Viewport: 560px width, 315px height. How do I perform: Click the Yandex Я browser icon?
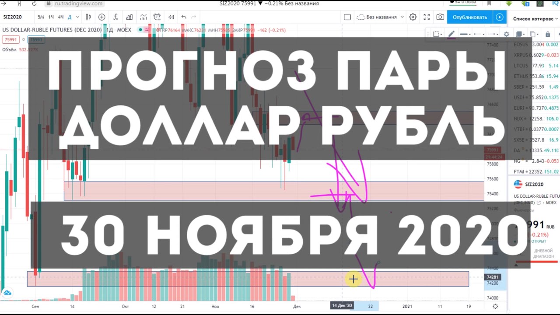point(19,3)
